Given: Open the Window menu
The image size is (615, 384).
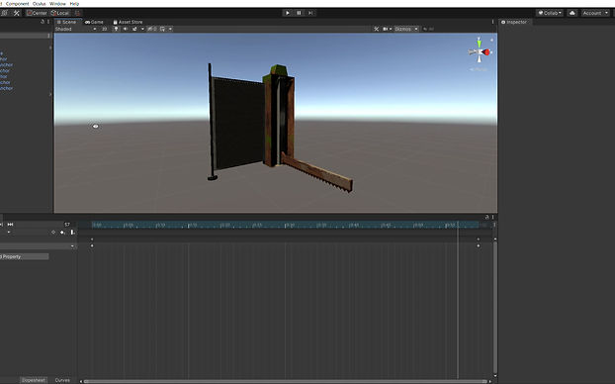Looking at the screenshot, I should [x=57, y=4].
